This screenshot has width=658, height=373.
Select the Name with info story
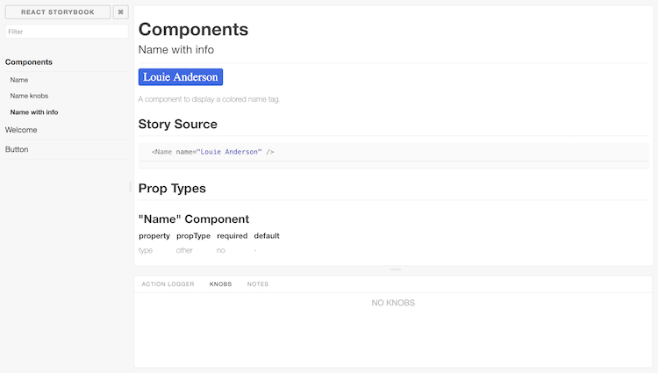34,112
